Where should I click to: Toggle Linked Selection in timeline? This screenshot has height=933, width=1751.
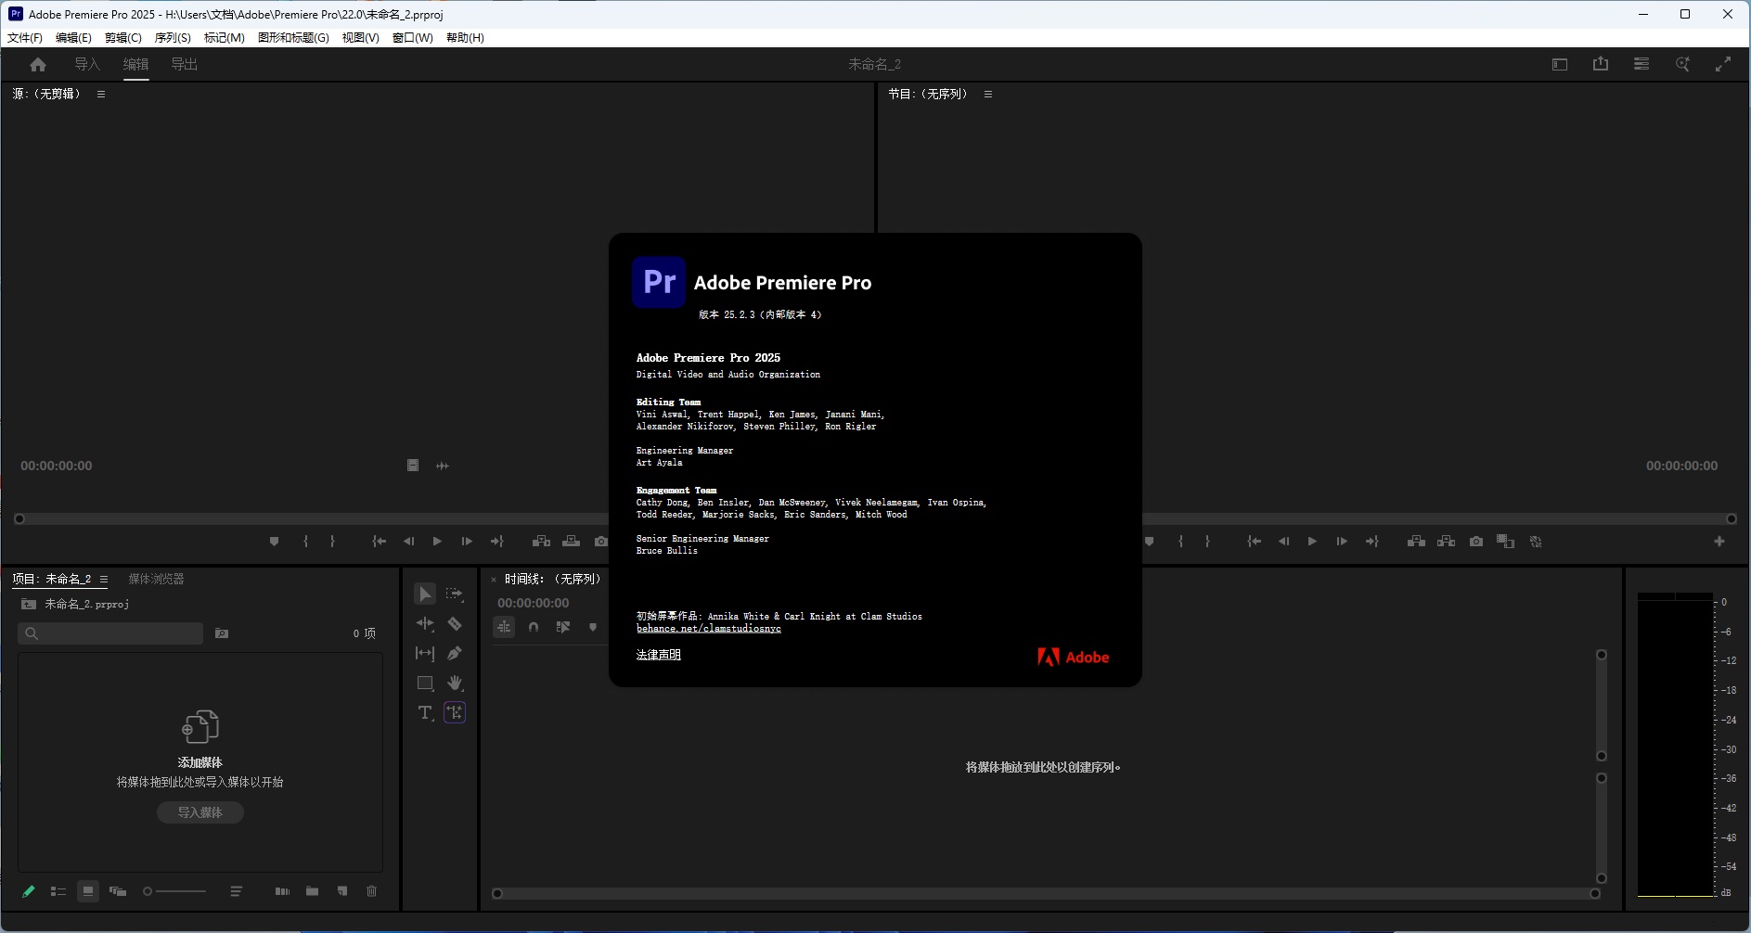[x=563, y=627]
